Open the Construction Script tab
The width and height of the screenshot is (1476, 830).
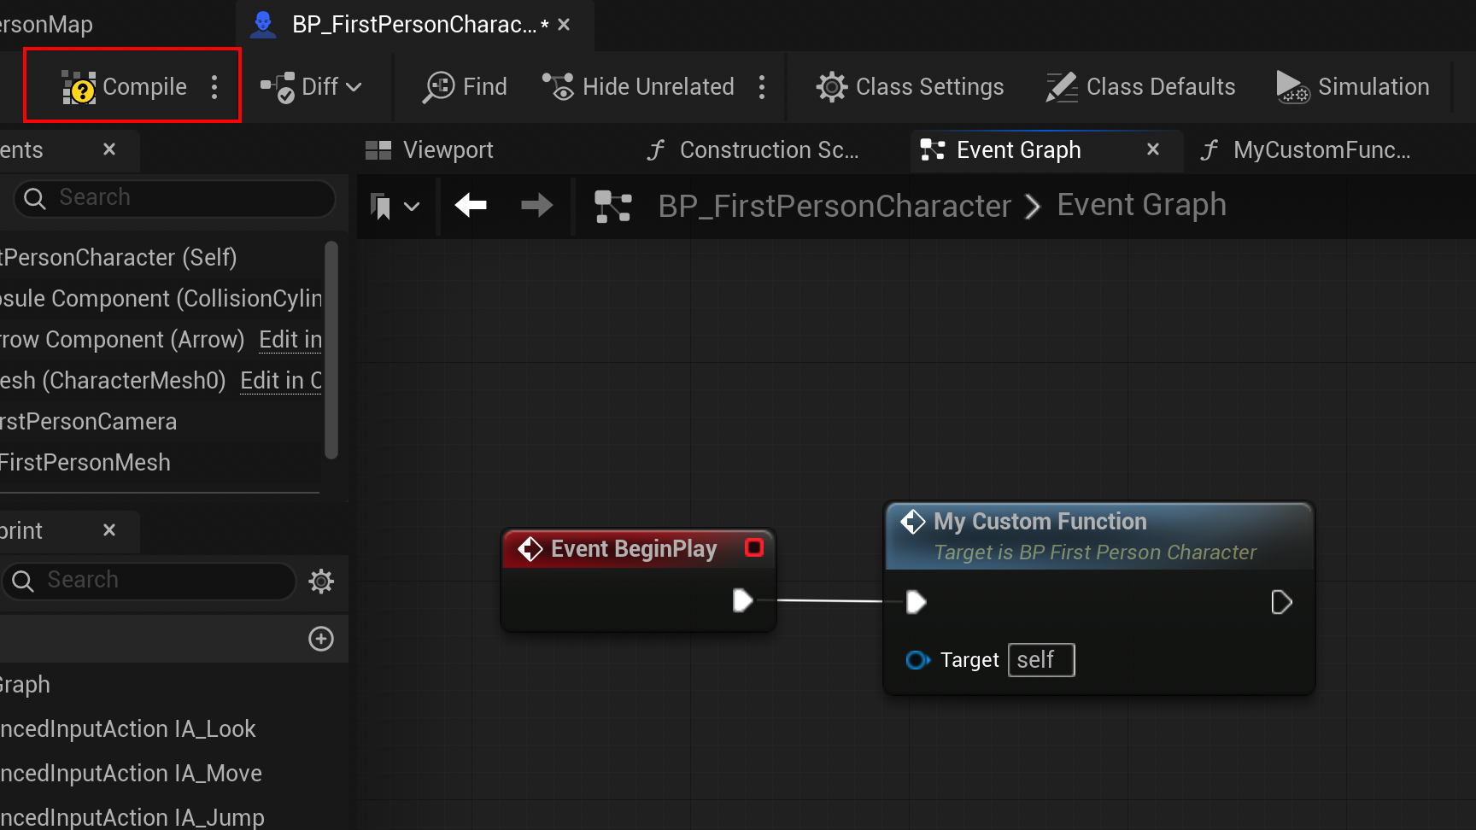click(x=752, y=149)
